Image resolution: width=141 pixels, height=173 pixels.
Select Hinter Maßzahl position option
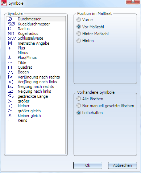[92, 34]
